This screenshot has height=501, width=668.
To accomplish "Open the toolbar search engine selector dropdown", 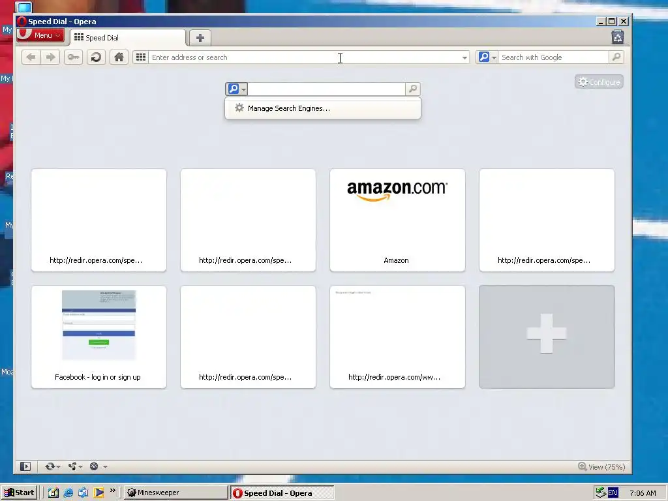I will [x=487, y=57].
